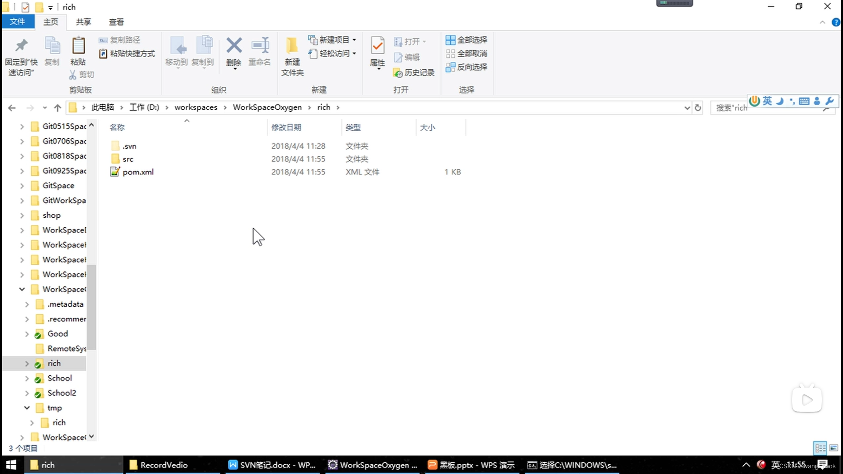Open the ribbon Help icon
This screenshot has width=843, height=474.
[x=836, y=22]
